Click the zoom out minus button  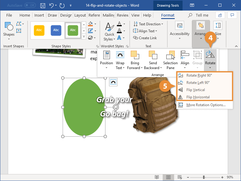click(x=188, y=177)
